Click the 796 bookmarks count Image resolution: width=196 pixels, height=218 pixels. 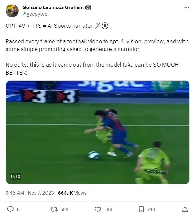tap(151, 210)
